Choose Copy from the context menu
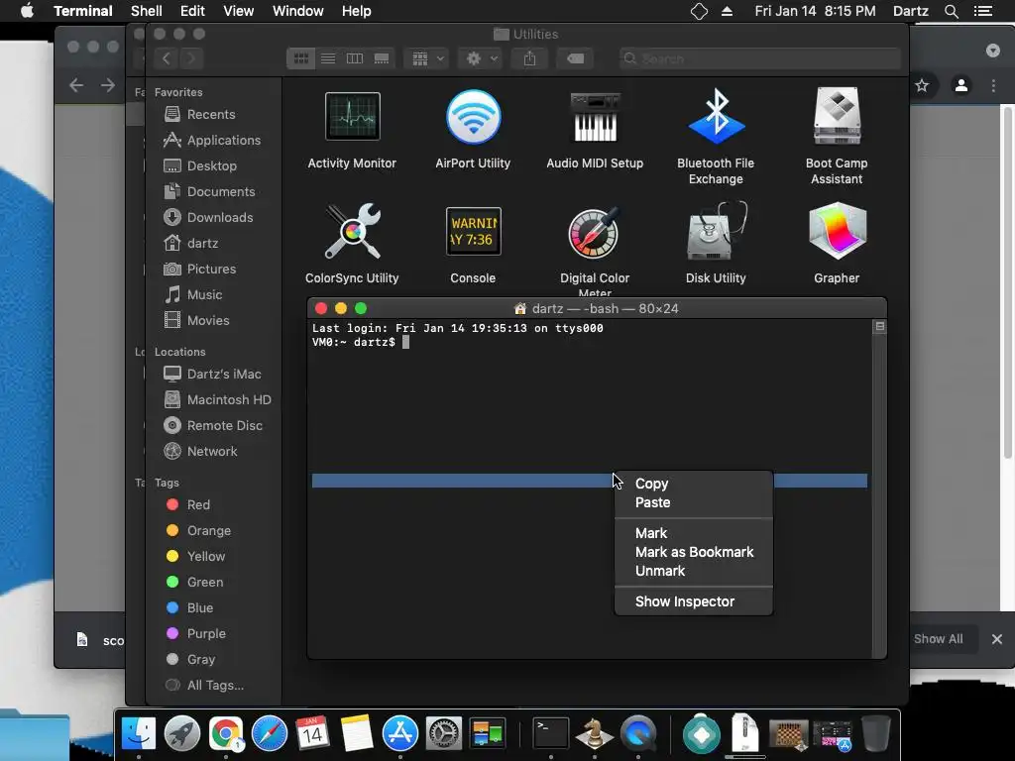Image resolution: width=1015 pixels, height=761 pixels. point(693,484)
